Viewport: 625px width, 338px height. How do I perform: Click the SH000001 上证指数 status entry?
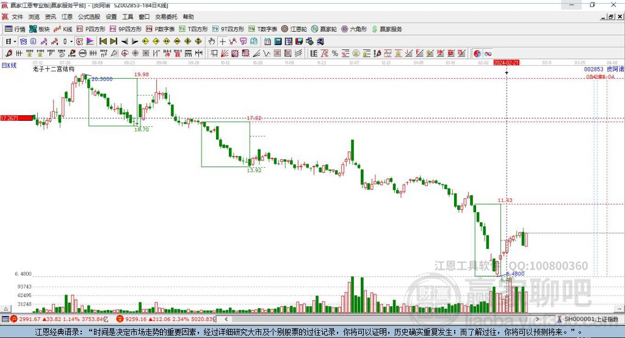pyautogui.click(x=588, y=319)
